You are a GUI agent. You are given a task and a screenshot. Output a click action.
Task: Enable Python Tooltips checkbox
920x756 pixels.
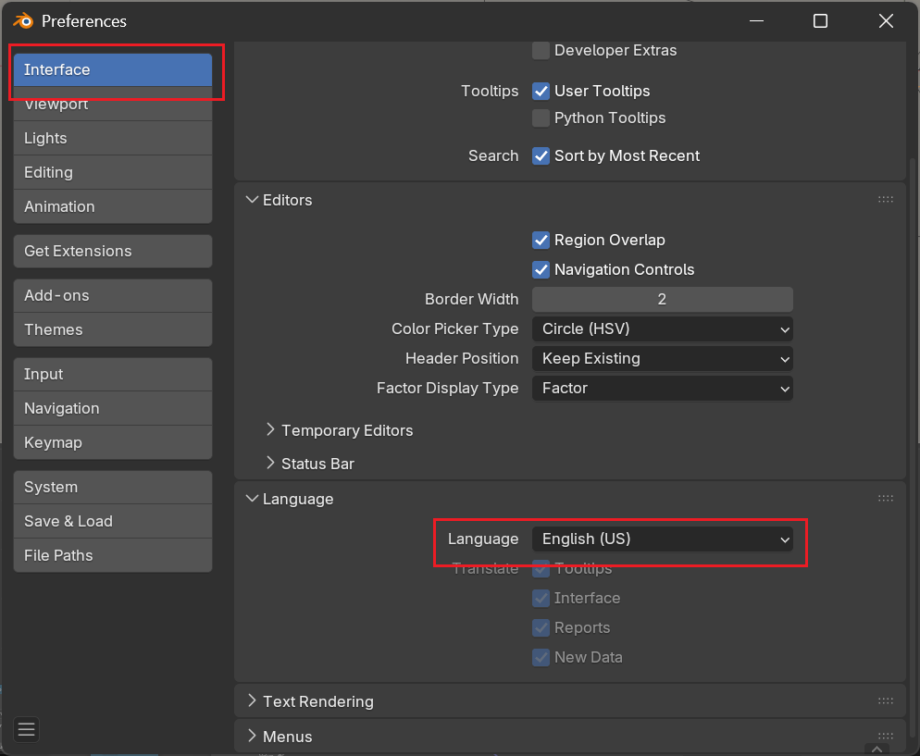(541, 118)
